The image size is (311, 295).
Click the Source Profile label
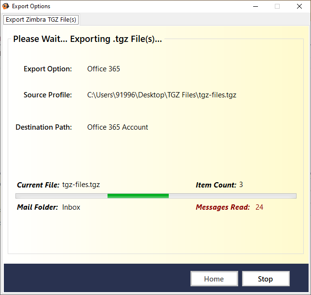point(48,95)
